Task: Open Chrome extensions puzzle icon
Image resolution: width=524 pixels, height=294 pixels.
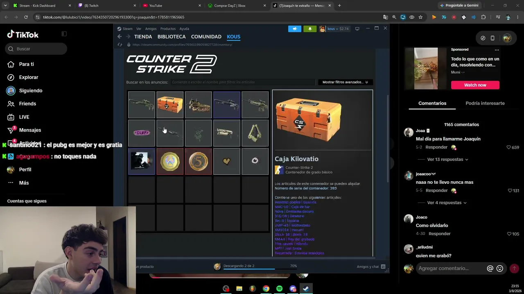Action: 483,17
